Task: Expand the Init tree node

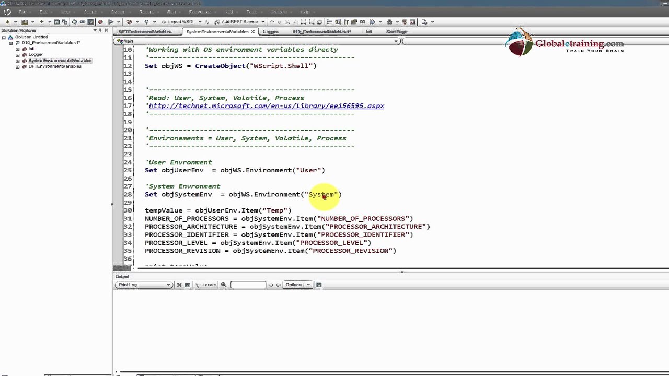Action: [x=17, y=49]
